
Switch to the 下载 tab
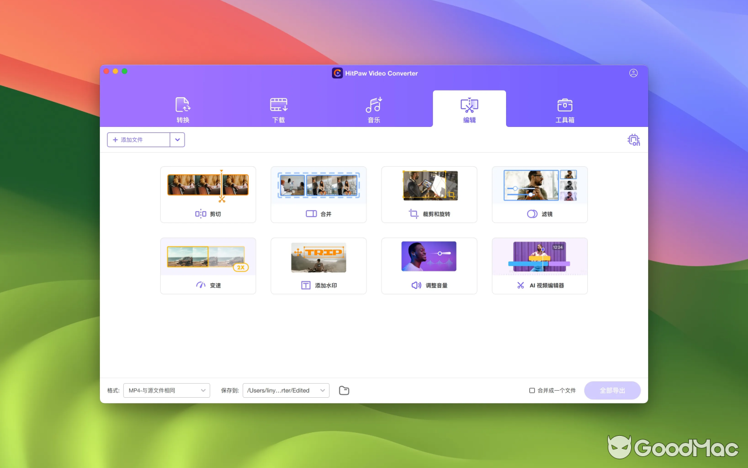click(x=278, y=109)
